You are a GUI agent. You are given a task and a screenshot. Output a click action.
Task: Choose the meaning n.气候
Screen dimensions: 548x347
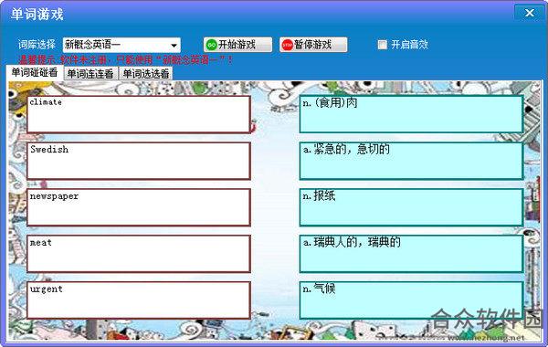coord(411,300)
